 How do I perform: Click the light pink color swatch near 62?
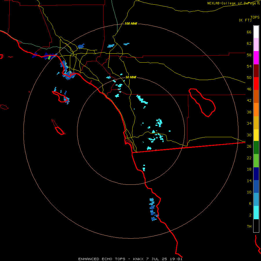click(x=256, y=45)
